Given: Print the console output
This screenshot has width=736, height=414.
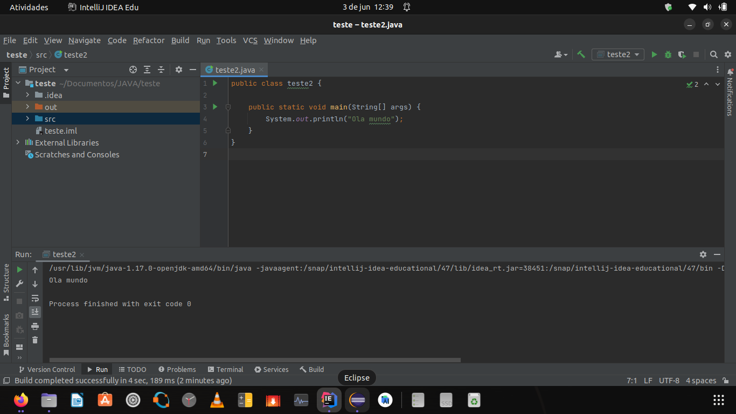Looking at the screenshot, I should pyautogui.click(x=35, y=326).
